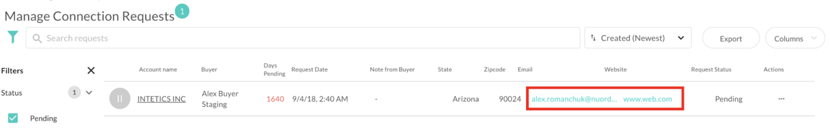
Task: Click into the Search requests field
Action: coord(303,38)
